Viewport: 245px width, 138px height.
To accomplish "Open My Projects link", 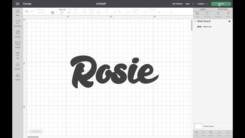I will 177,4.
